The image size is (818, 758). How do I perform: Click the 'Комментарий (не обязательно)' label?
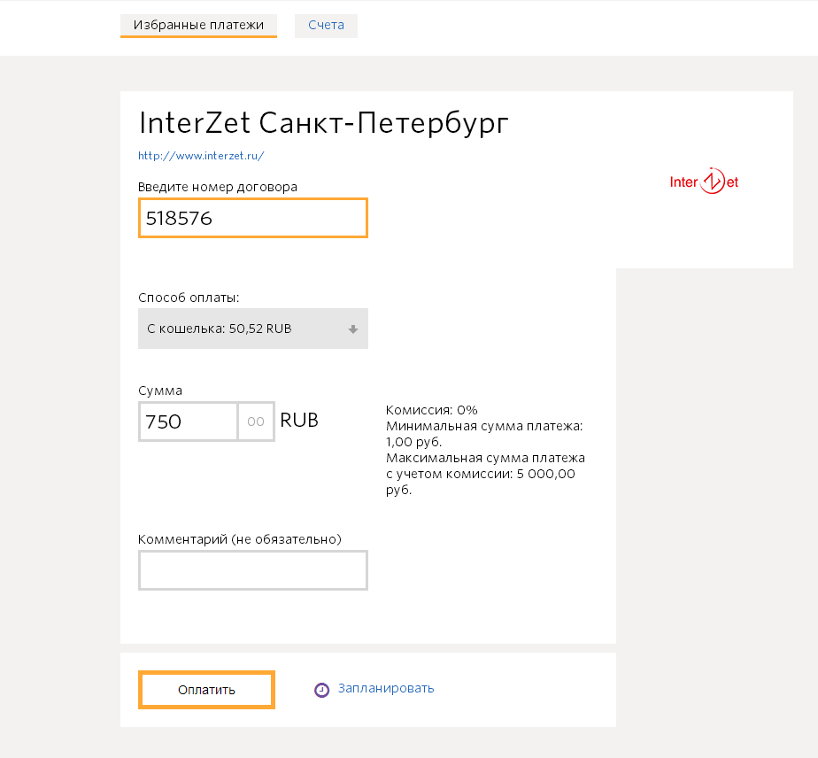(239, 538)
